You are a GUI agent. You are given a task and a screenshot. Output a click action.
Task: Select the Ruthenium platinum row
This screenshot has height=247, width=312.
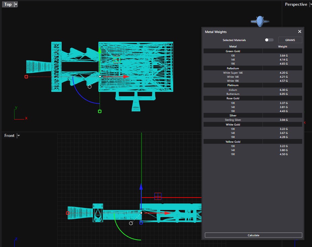253,94
